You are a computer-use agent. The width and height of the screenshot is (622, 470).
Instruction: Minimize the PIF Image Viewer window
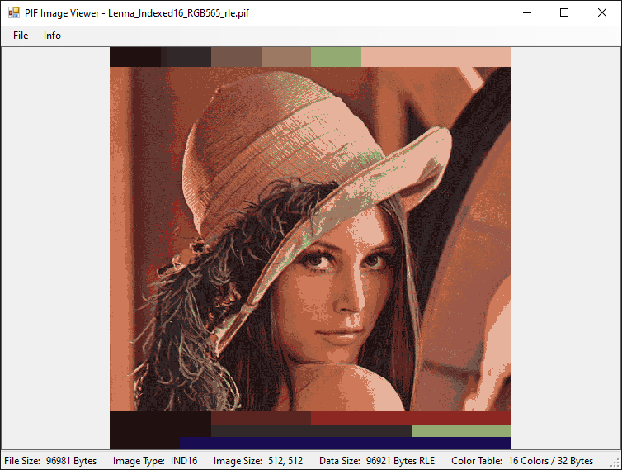click(x=527, y=12)
